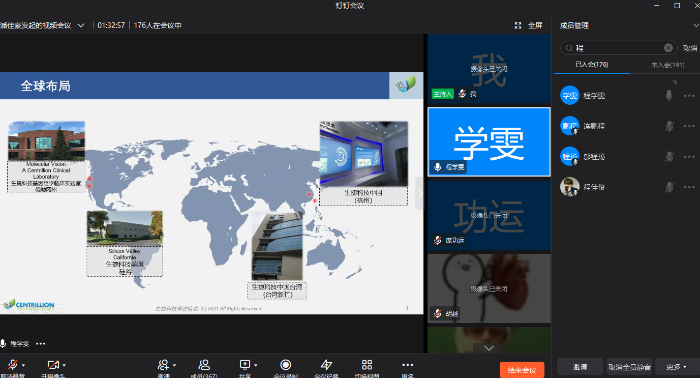Click the 邀请 invite icon in toolbar
This screenshot has width=700, height=378.
(163, 365)
